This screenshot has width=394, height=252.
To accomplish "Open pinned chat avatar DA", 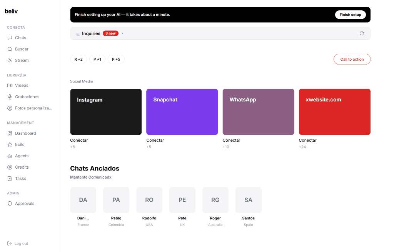I will [x=83, y=200].
